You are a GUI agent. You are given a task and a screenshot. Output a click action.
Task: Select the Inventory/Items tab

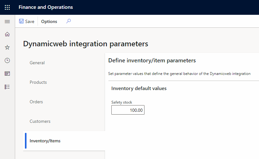[x=45, y=141]
